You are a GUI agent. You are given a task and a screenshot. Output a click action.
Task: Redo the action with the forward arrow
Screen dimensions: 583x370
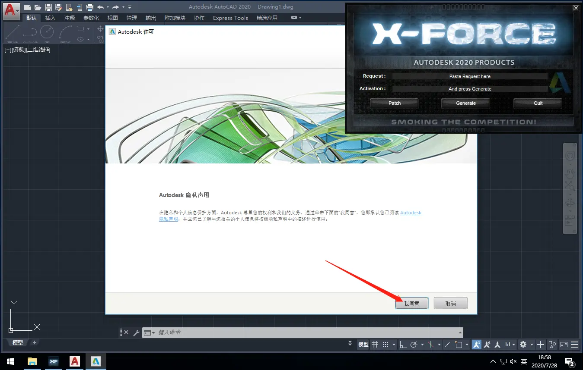pyautogui.click(x=116, y=7)
